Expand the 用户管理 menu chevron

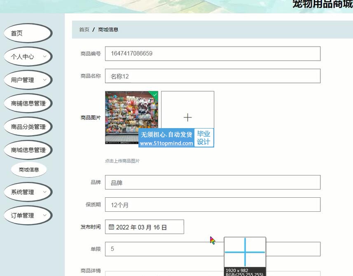(x=44, y=80)
